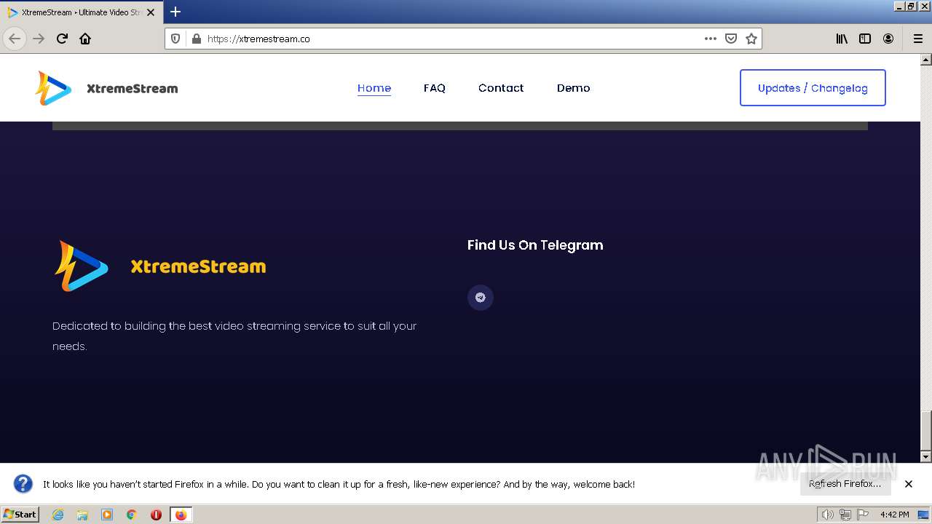Open the volume tray icon

click(827, 515)
